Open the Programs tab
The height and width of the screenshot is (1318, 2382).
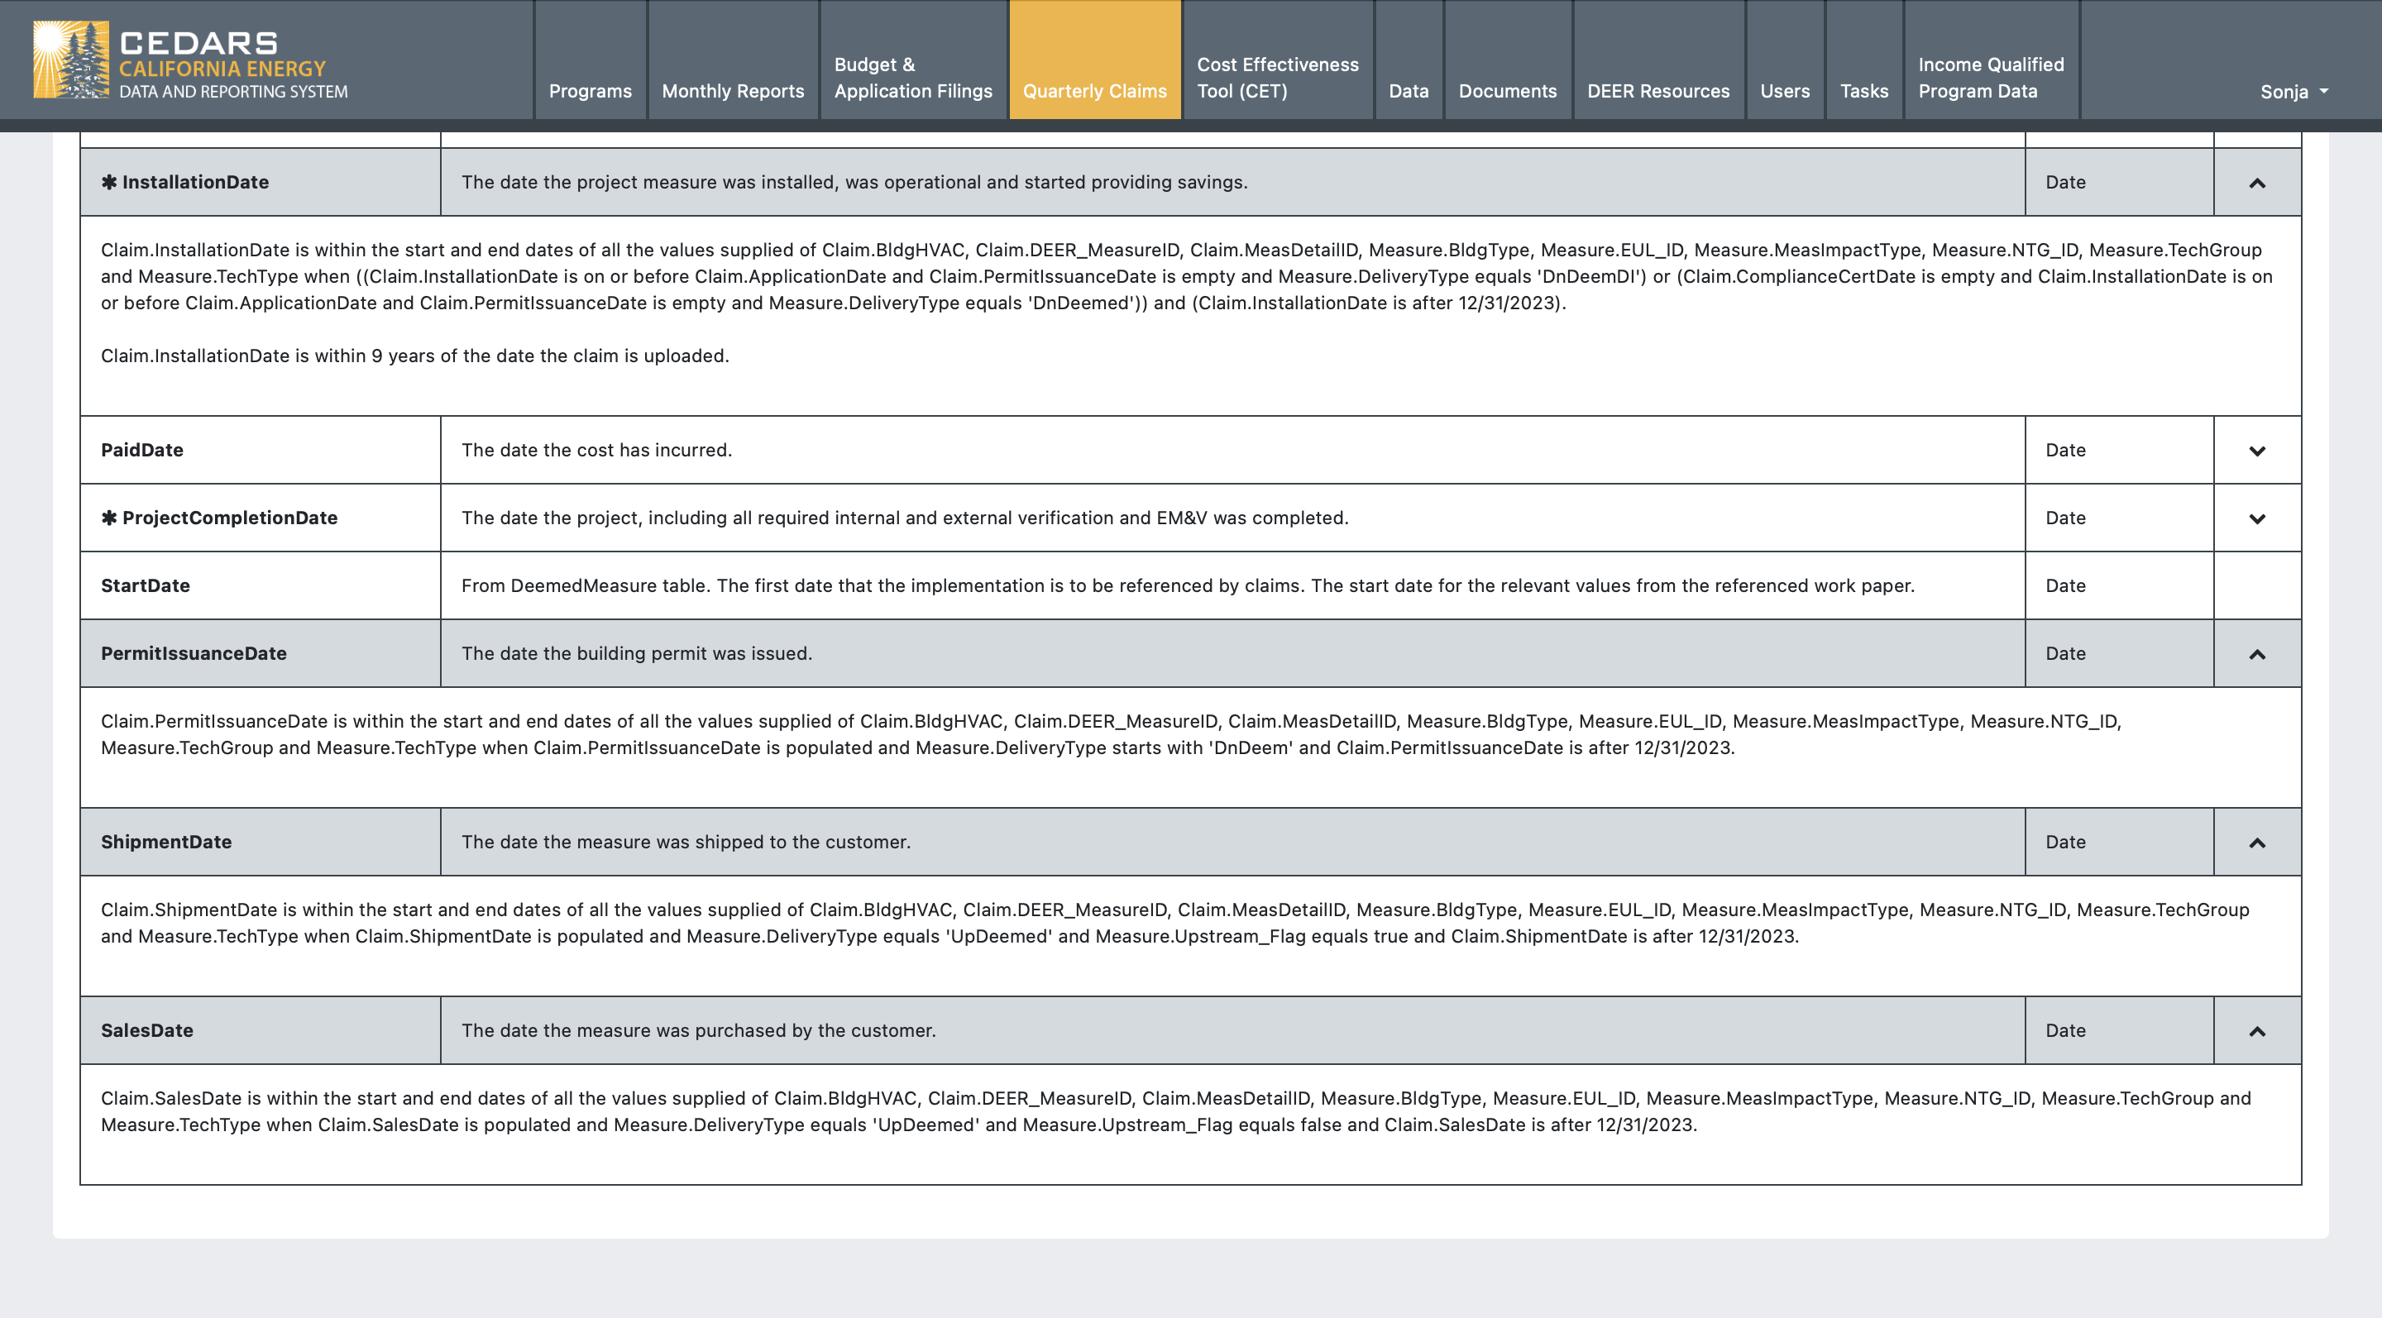pos(590,91)
